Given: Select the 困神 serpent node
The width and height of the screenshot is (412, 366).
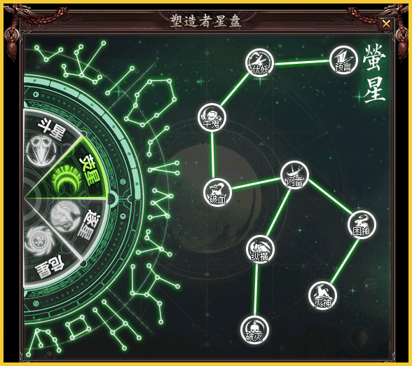Looking at the screenshot, I should coord(362,225).
